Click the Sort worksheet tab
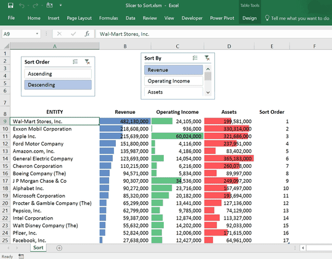Image resolution: width=332 pixels, height=259 pixels. click(38, 247)
